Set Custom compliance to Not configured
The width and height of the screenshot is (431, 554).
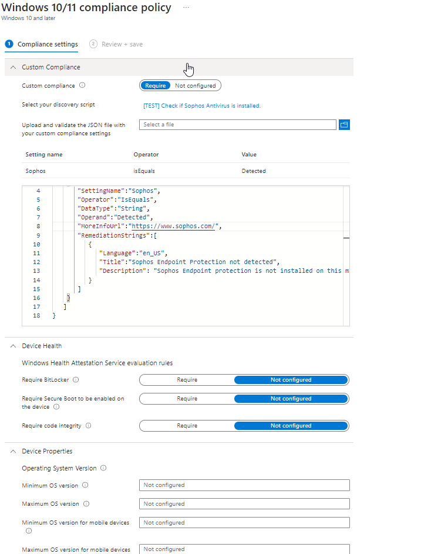196,85
